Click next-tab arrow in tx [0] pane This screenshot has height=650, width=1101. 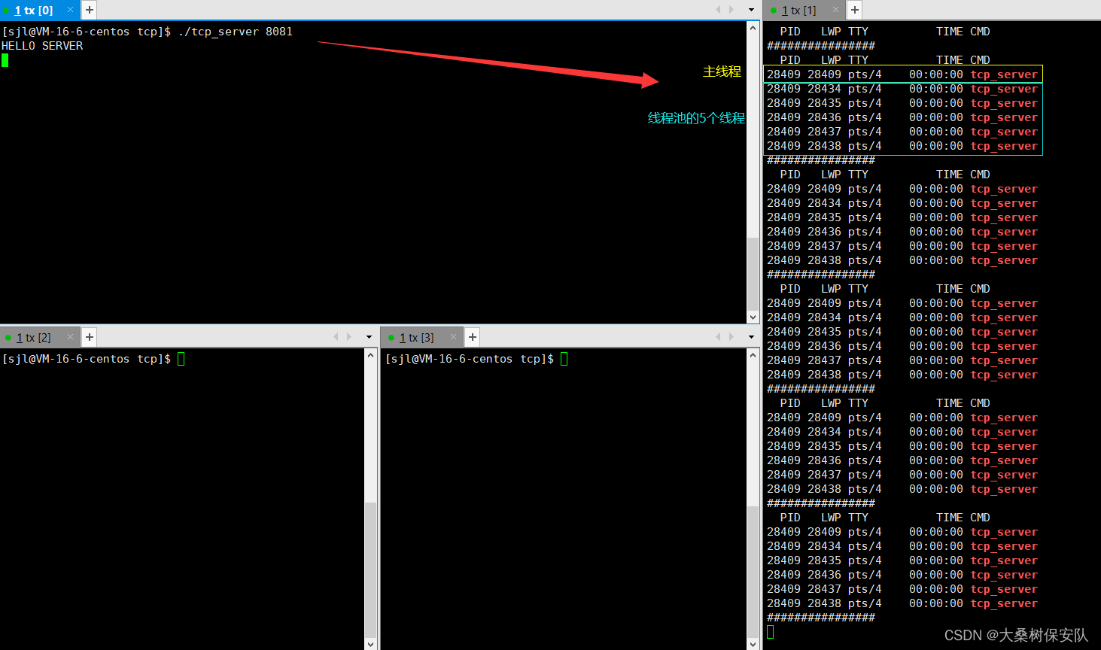(x=731, y=10)
